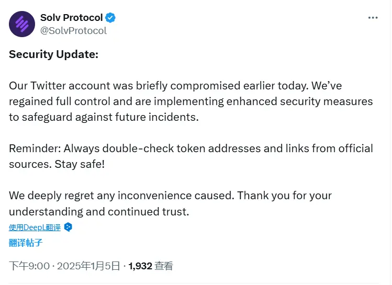Image resolution: width=392 pixels, height=285 pixels.
Task: Click the "to safeguard against future incidents" line
Action: [104, 117]
